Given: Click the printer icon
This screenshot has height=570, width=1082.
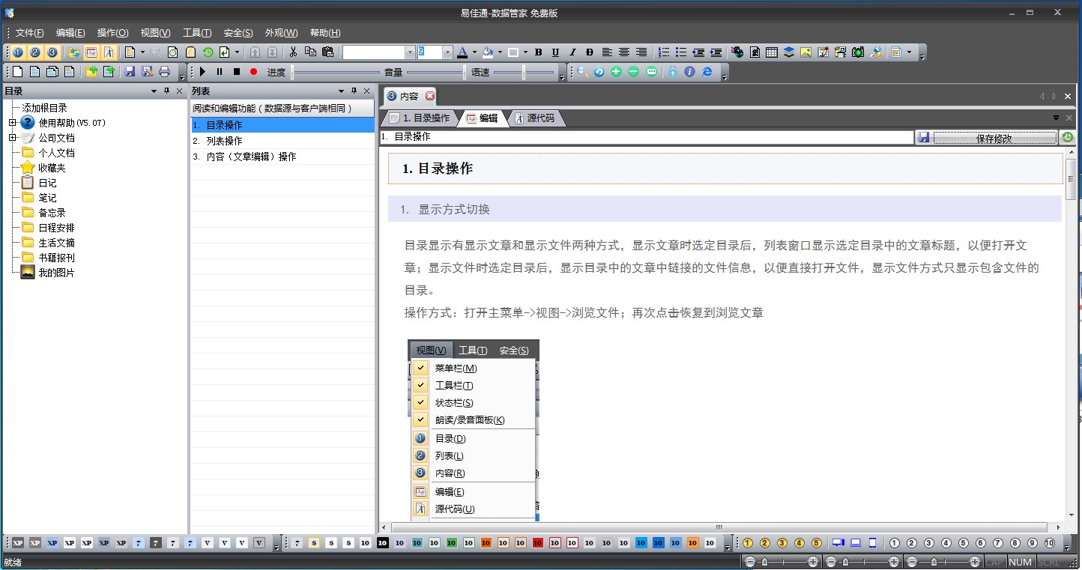Looking at the screenshot, I should pyautogui.click(x=164, y=72).
